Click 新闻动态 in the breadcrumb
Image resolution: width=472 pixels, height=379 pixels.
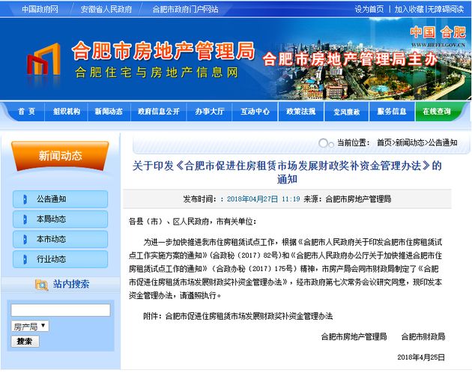(x=409, y=143)
